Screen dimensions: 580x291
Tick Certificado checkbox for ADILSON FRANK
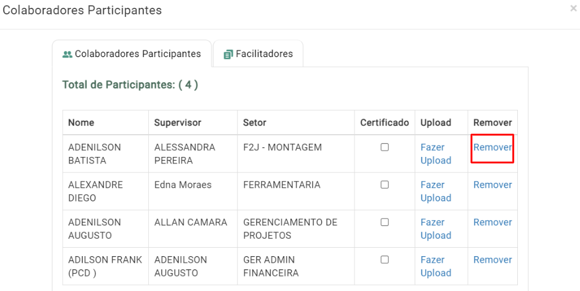pos(385,260)
